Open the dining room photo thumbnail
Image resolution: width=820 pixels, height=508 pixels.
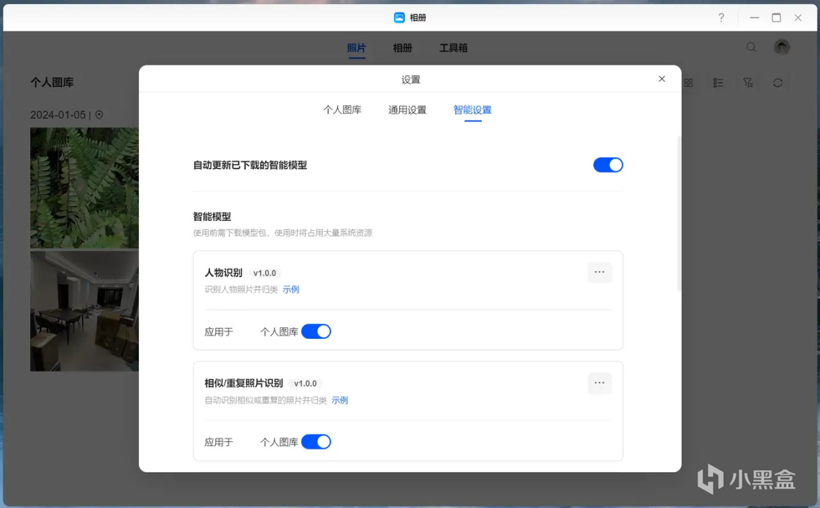point(84,311)
